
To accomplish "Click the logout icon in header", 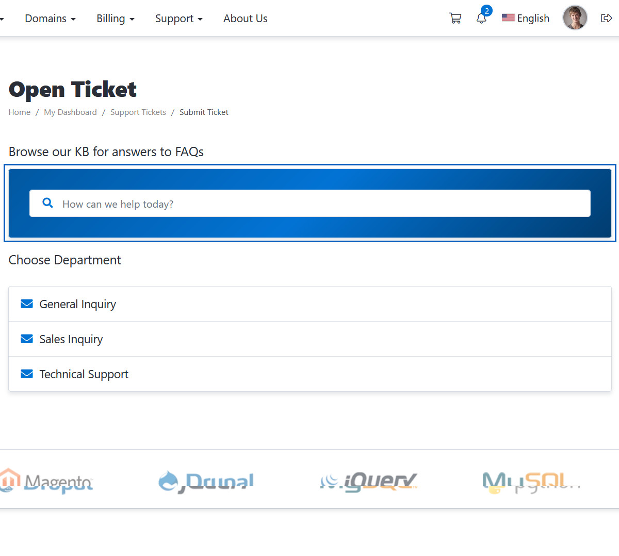I will pos(606,19).
